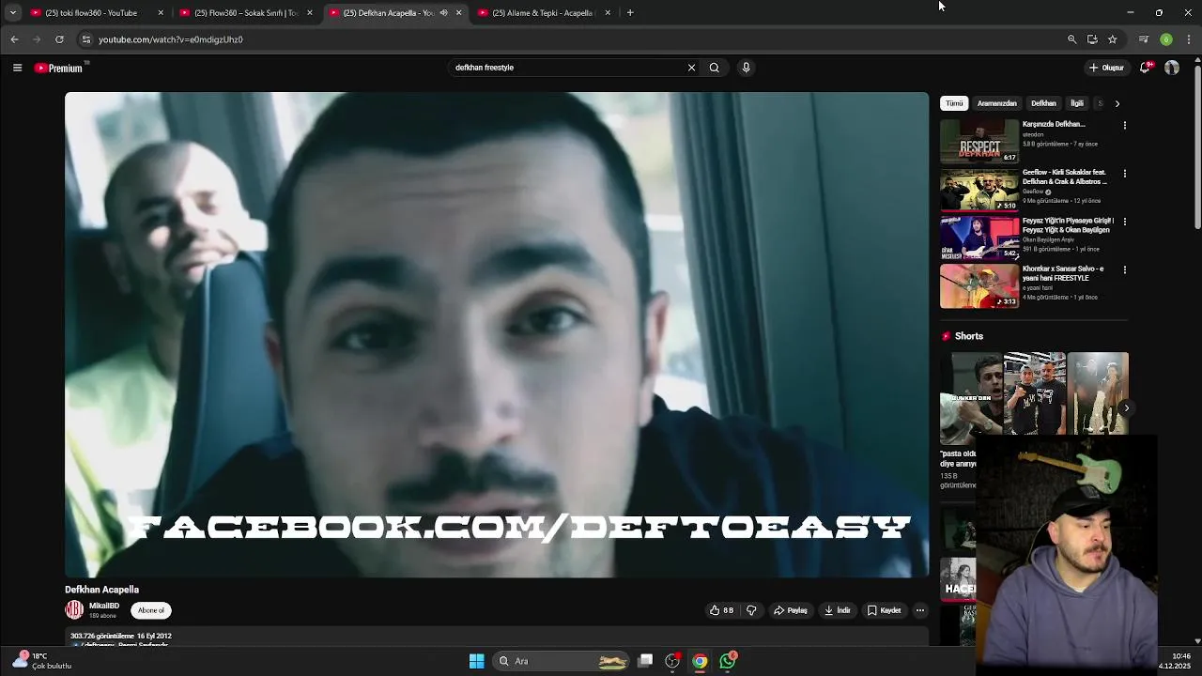Open Windows Start menu
The image size is (1202, 676).
point(476,661)
